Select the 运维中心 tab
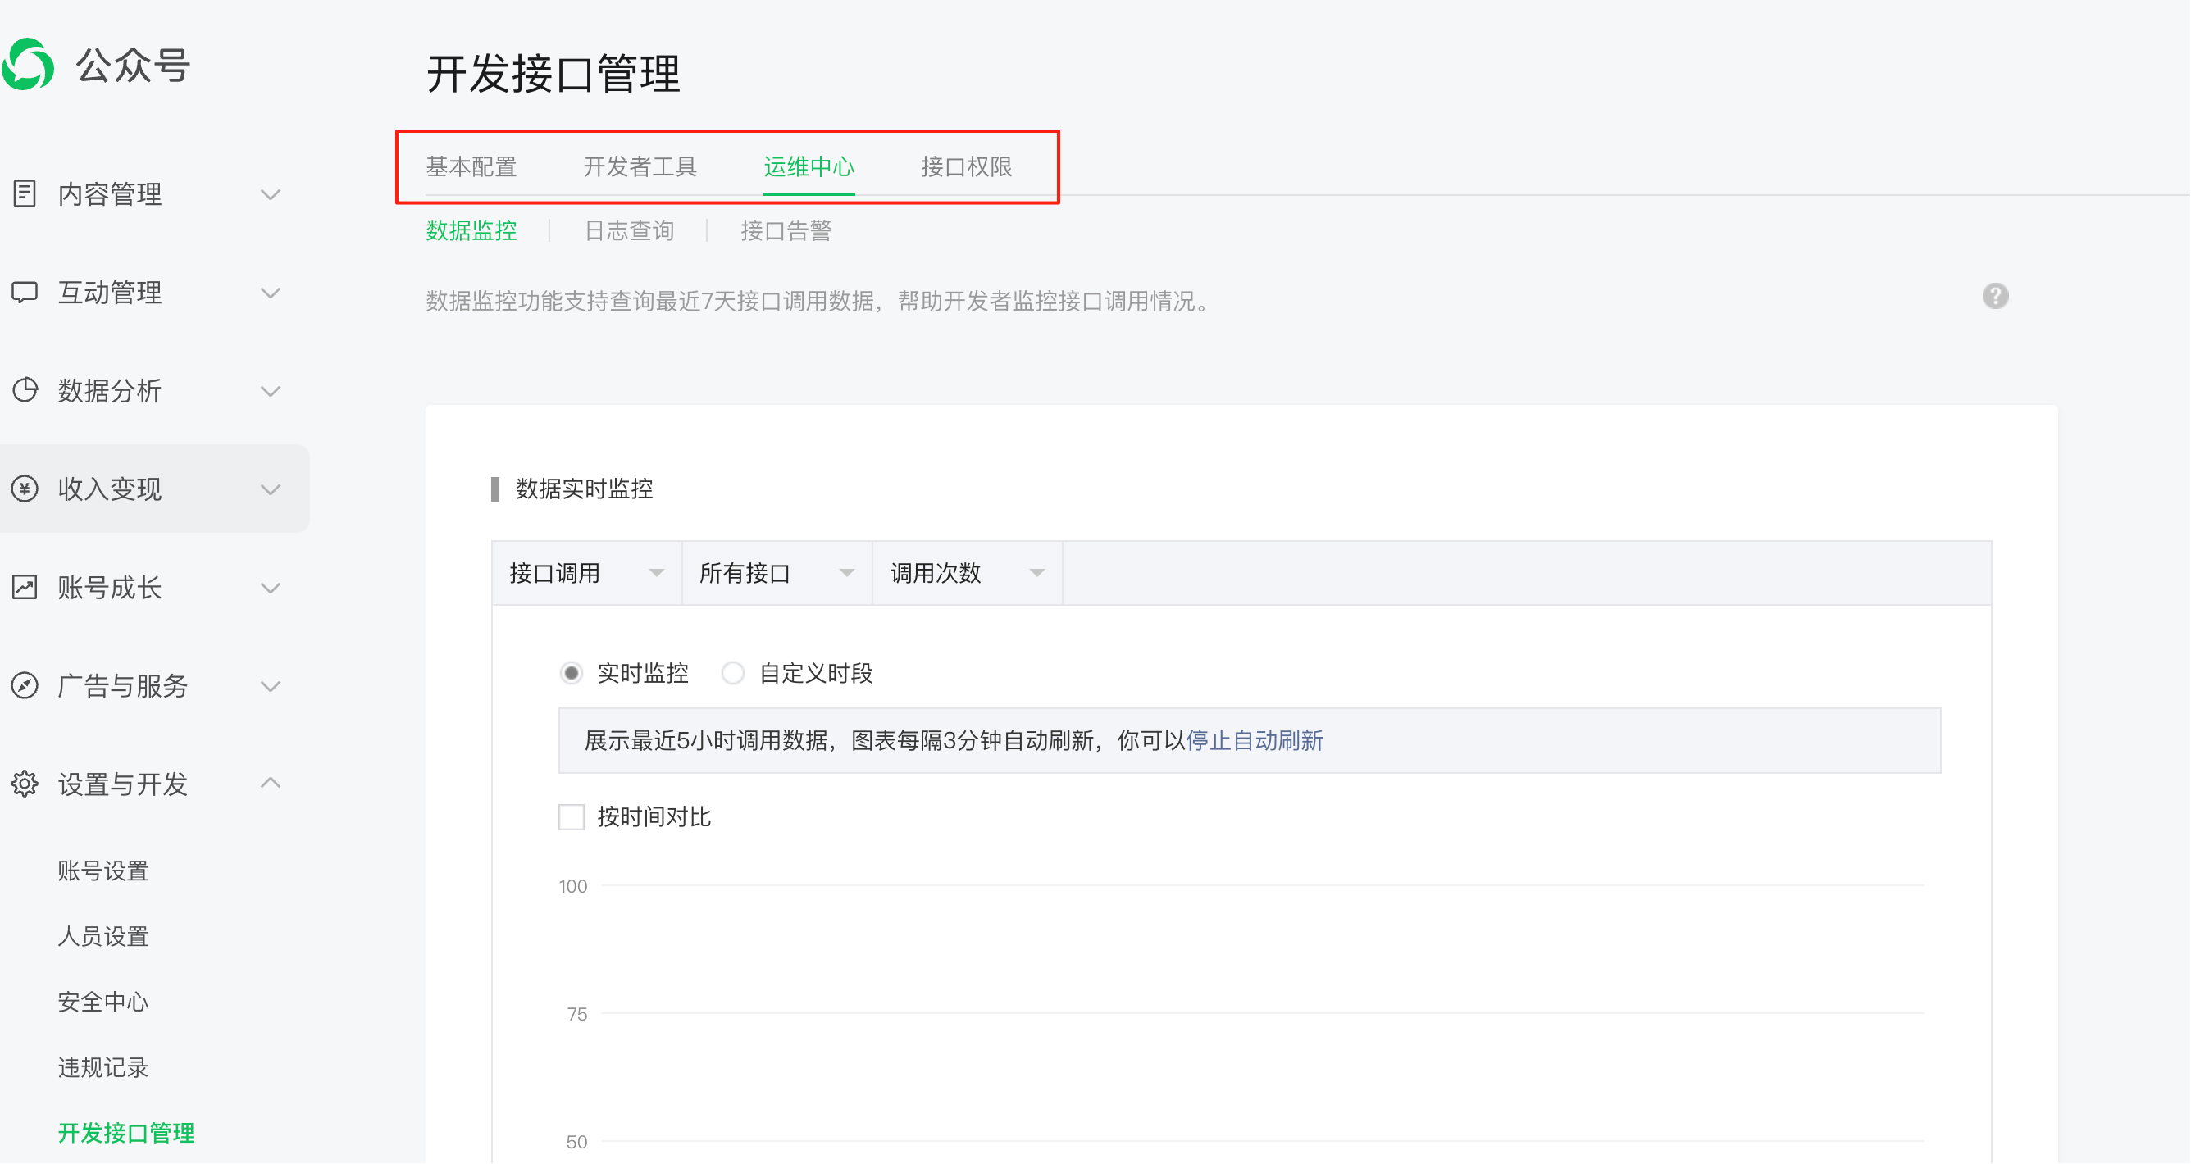The height and width of the screenshot is (1164, 2191). point(809,166)
